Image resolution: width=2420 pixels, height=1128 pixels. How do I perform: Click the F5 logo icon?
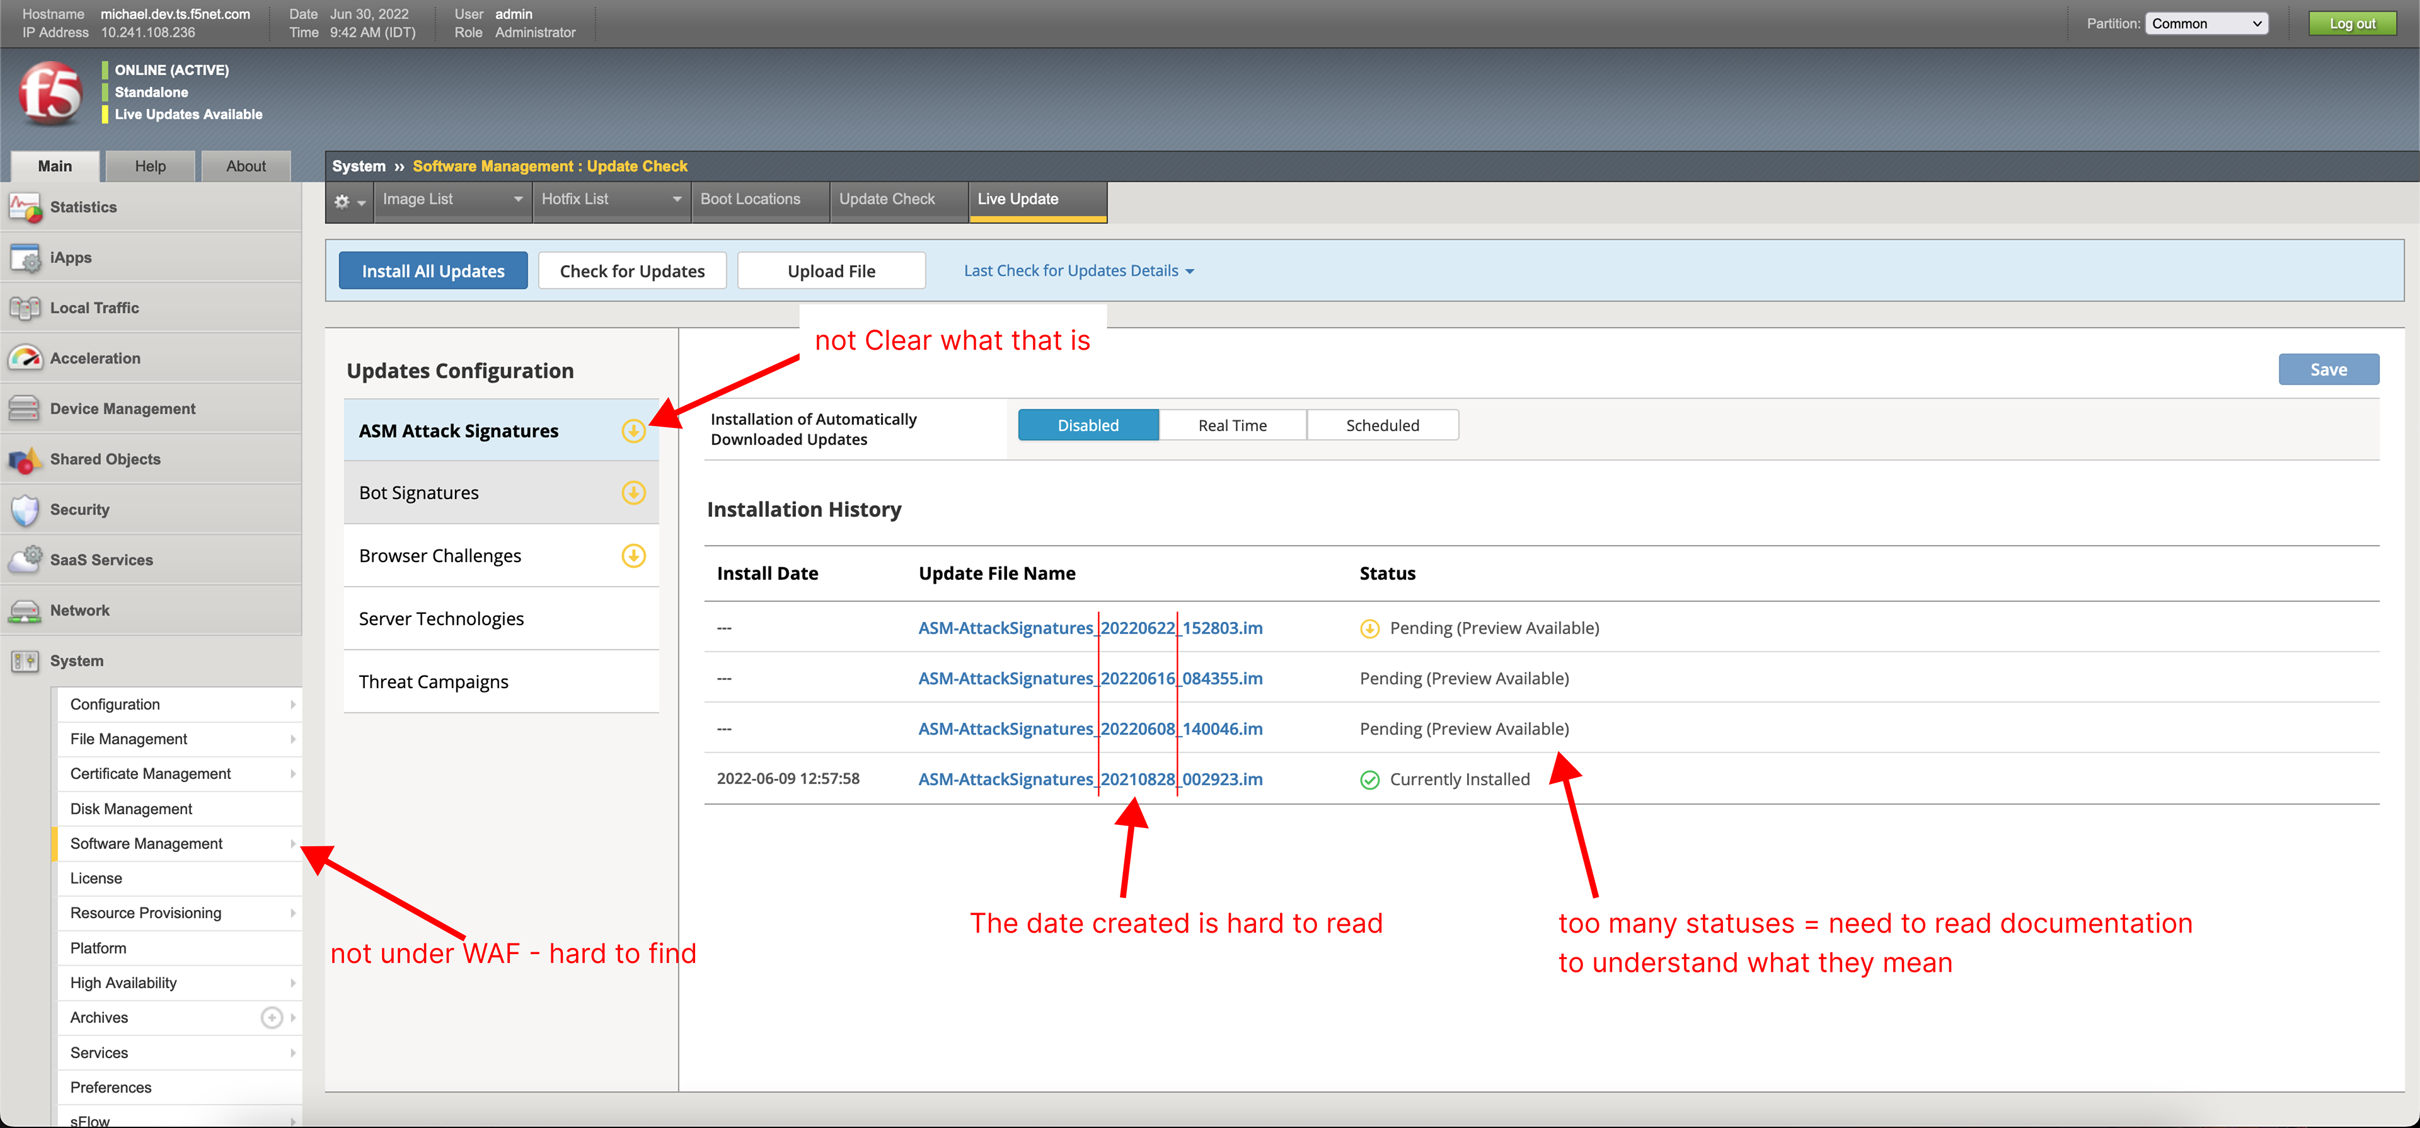[50, 93]
